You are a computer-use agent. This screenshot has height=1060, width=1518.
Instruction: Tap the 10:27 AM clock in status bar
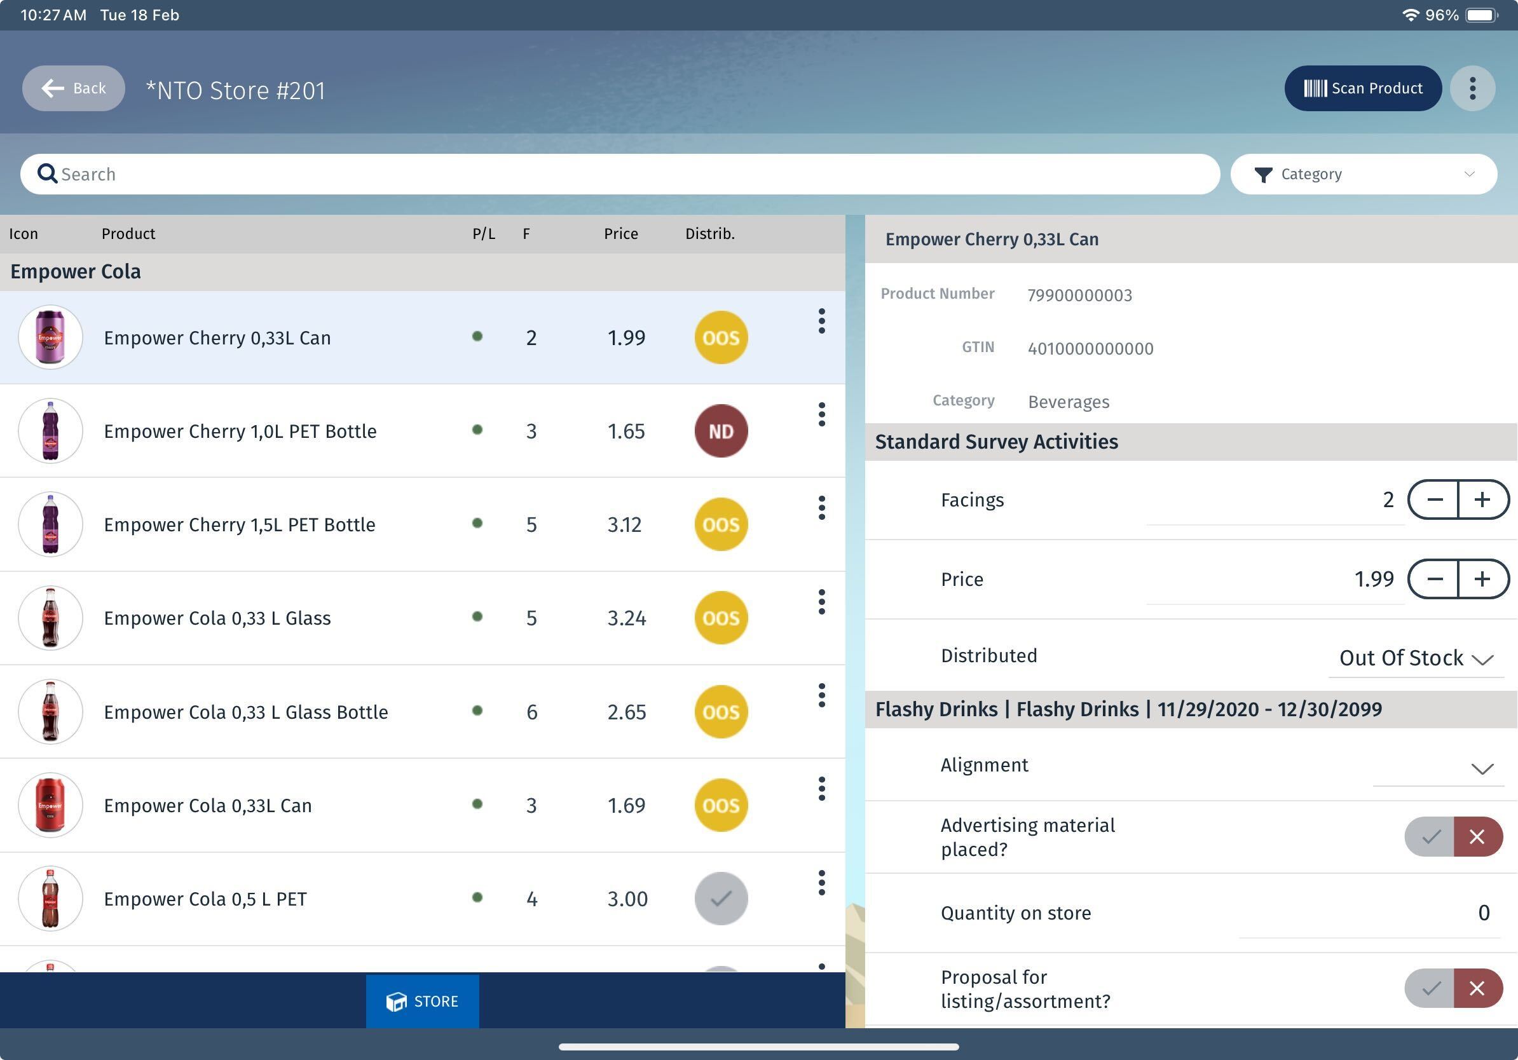click(53, 15)
